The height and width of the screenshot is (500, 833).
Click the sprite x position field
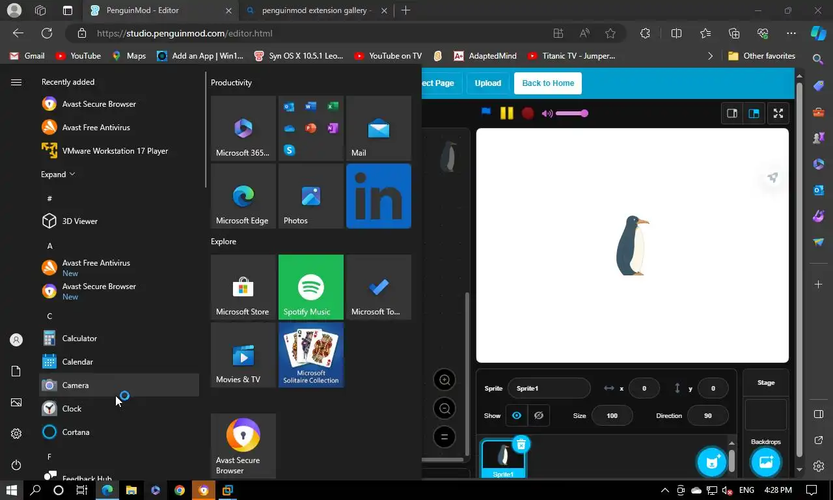point(644,388)
